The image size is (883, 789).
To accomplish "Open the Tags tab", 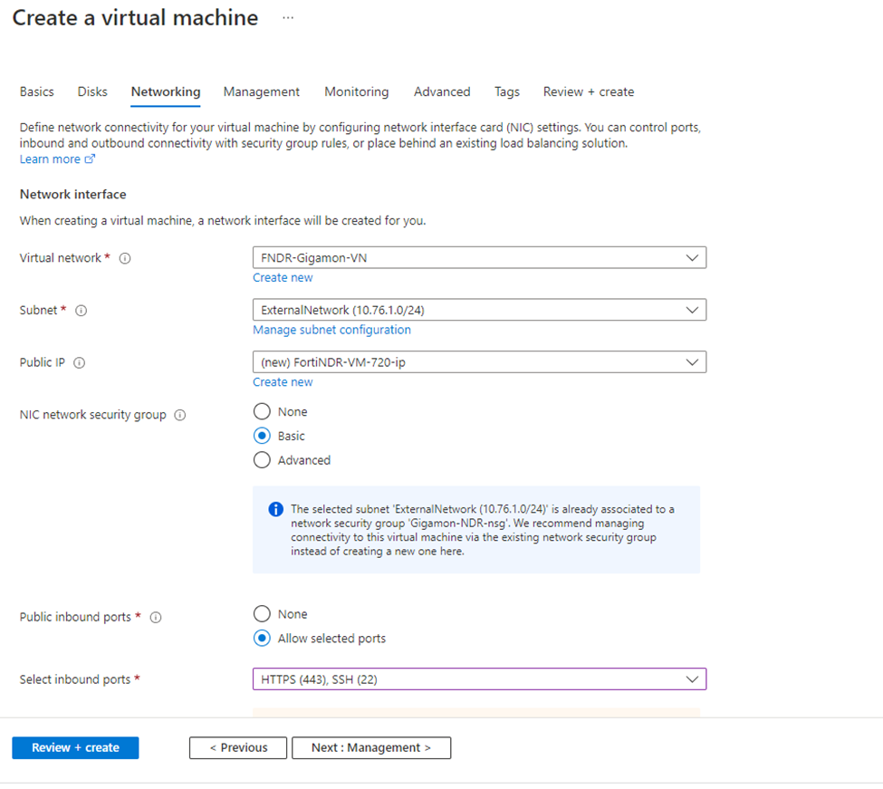I will [506, 91].
